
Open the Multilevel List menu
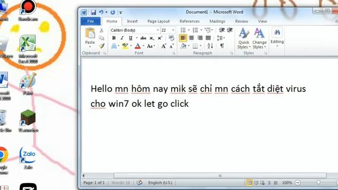click(208, 30)
